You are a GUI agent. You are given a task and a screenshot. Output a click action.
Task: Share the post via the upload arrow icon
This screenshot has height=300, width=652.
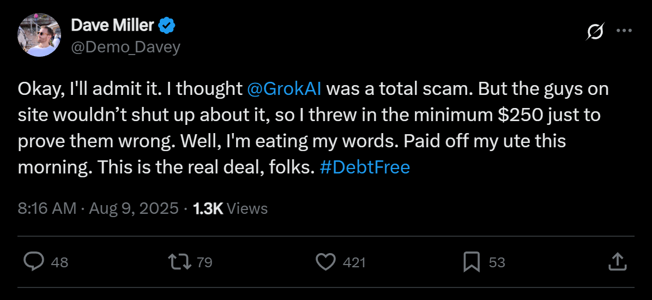coord(616,261)
